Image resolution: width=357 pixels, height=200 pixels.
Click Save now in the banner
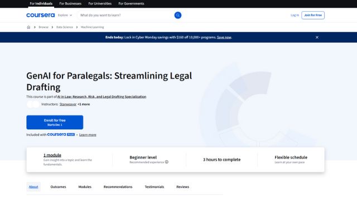point(224,37)
